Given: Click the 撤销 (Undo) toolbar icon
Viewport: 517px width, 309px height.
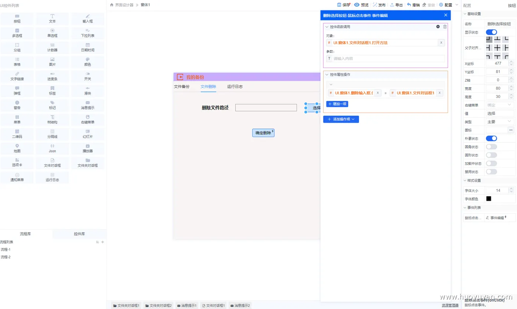Looking at the screenshot, I should [x=413, y=5].
